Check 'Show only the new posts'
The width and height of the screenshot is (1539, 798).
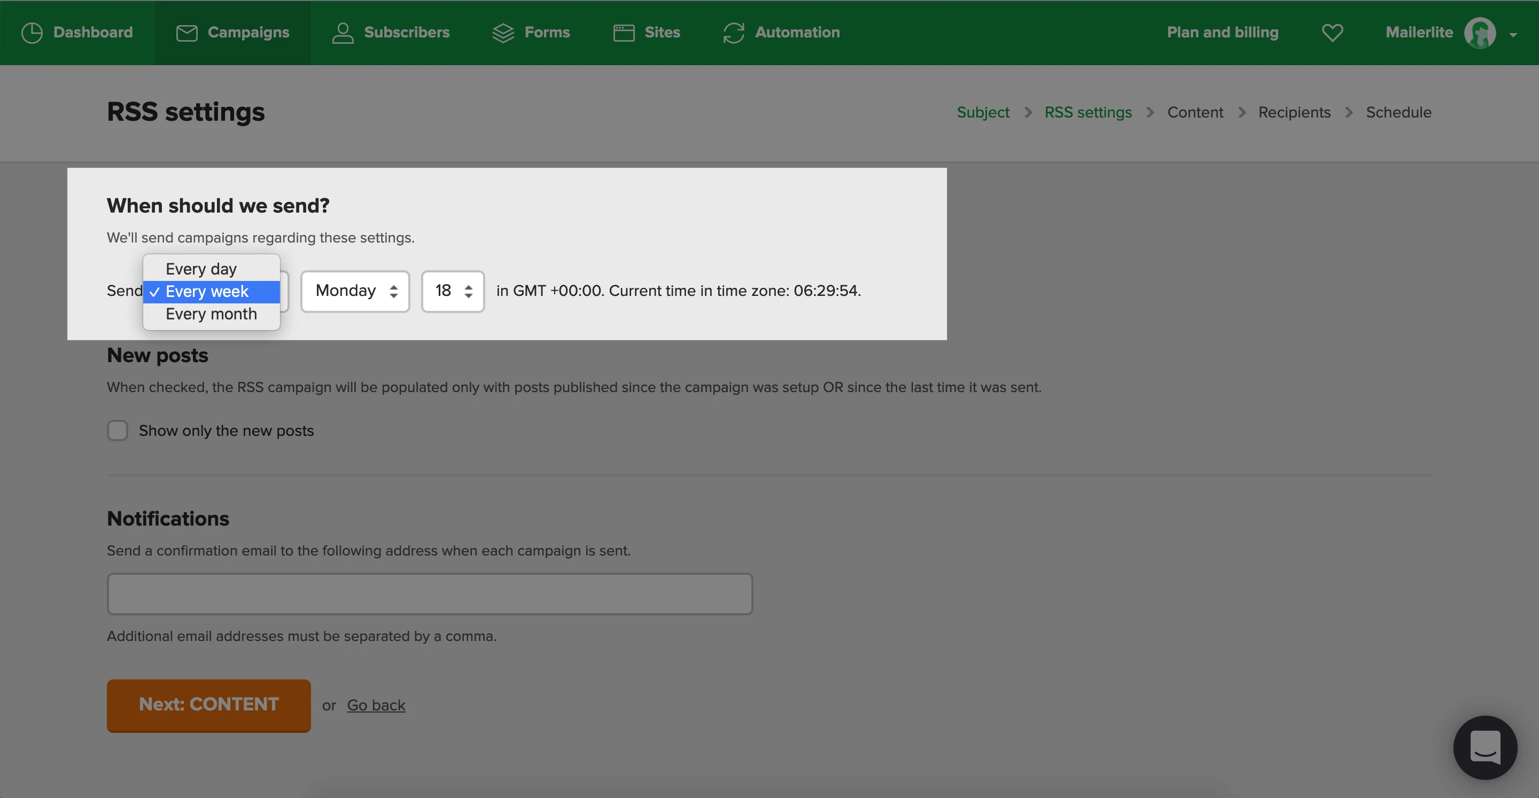click(x=118, y=430)
